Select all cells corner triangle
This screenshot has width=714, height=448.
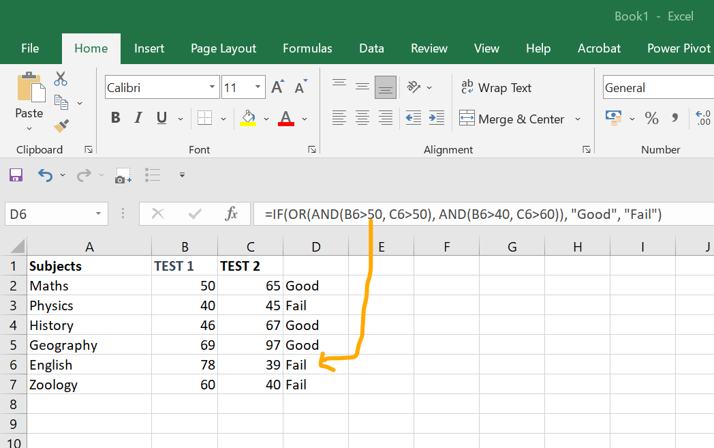click(18, 247)
